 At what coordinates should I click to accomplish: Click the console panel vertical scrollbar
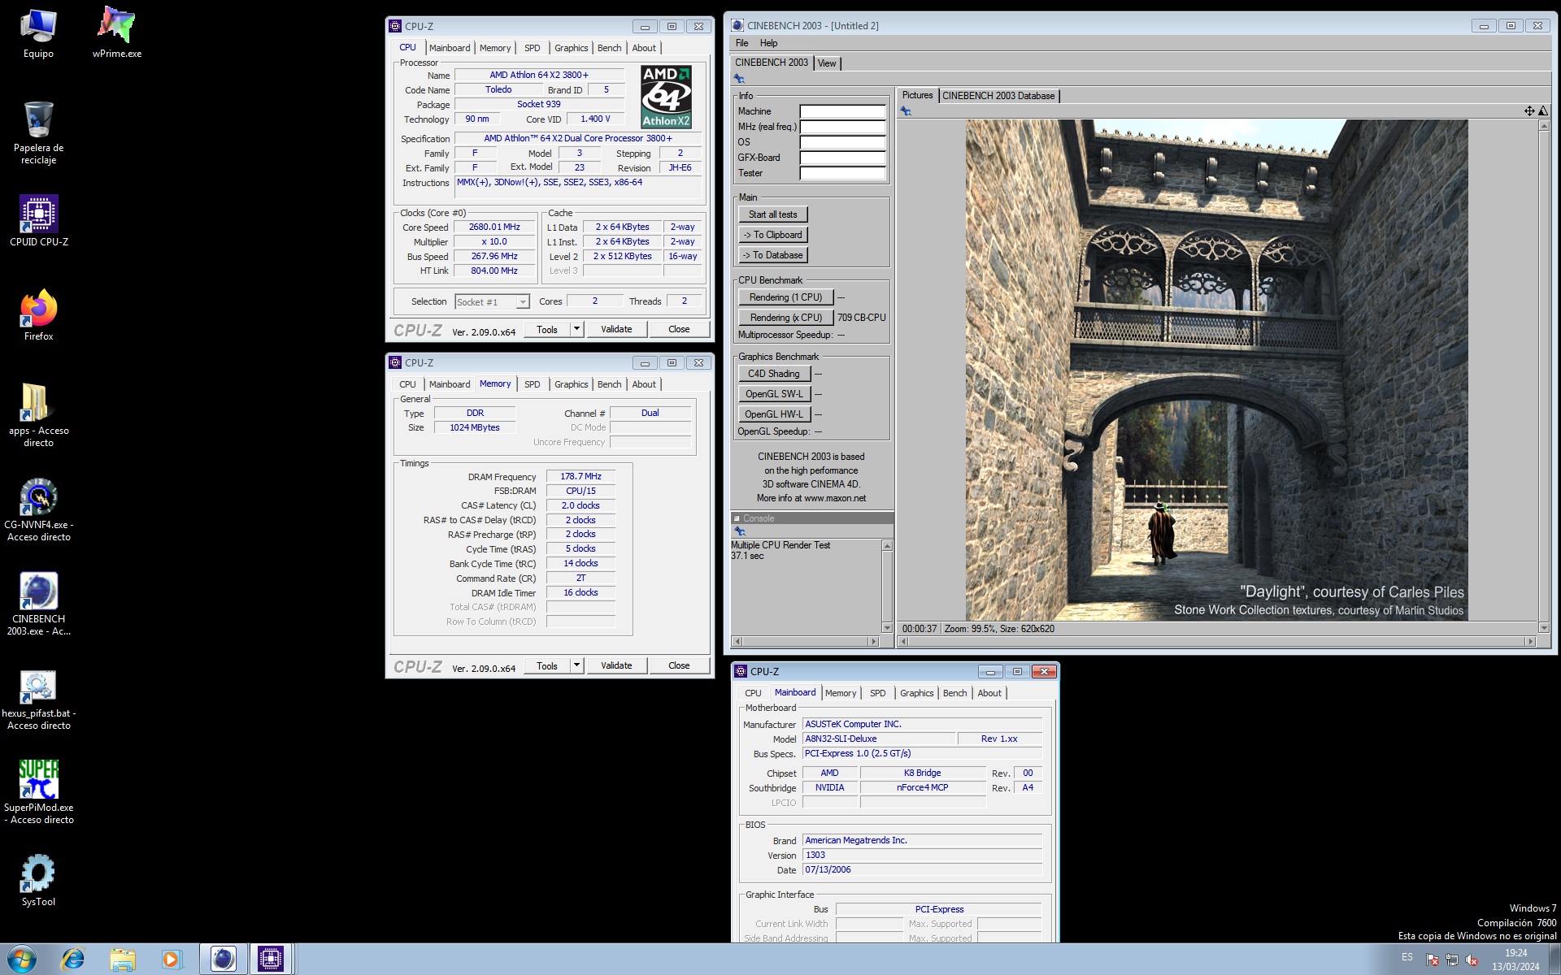coord(887,587)
